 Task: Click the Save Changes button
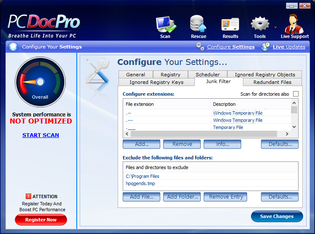click(x=277, y=216)
